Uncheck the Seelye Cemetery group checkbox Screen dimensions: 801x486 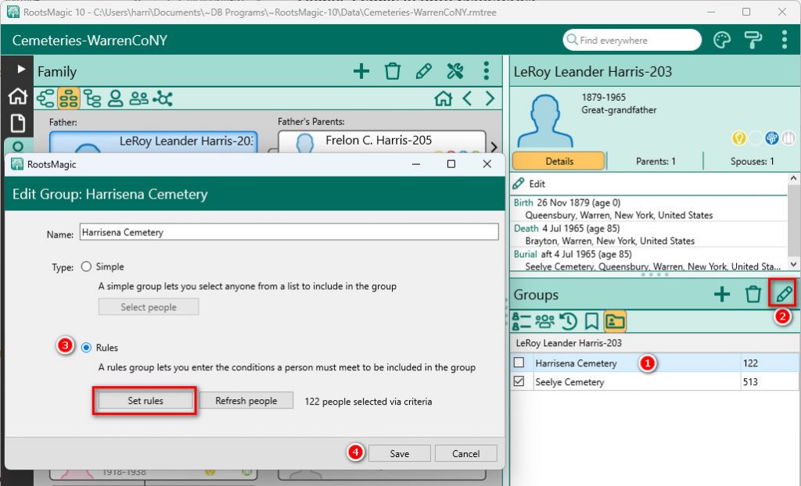pyautogui.click(x=519, y=381)
